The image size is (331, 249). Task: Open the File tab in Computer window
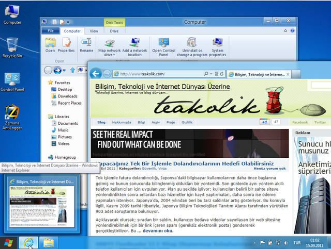pyautogui.click(x=51, y=31)
